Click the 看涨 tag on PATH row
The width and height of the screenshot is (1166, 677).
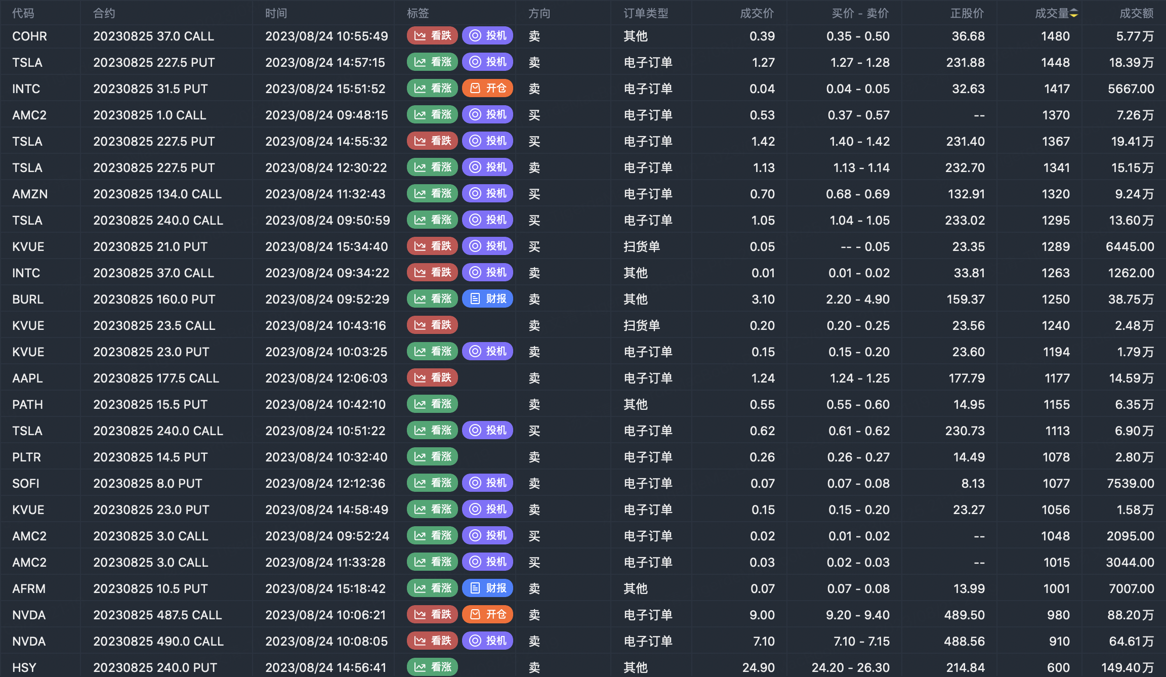[x=432, y=404]
